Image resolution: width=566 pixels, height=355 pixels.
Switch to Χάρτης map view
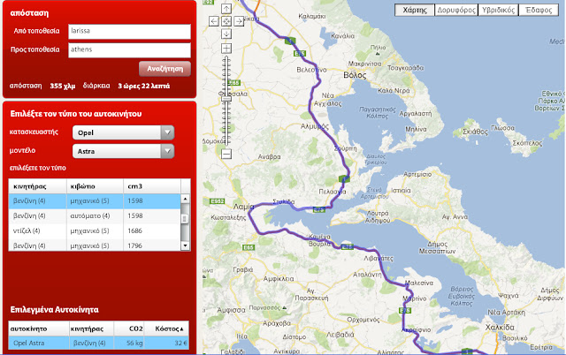point(415,10)
